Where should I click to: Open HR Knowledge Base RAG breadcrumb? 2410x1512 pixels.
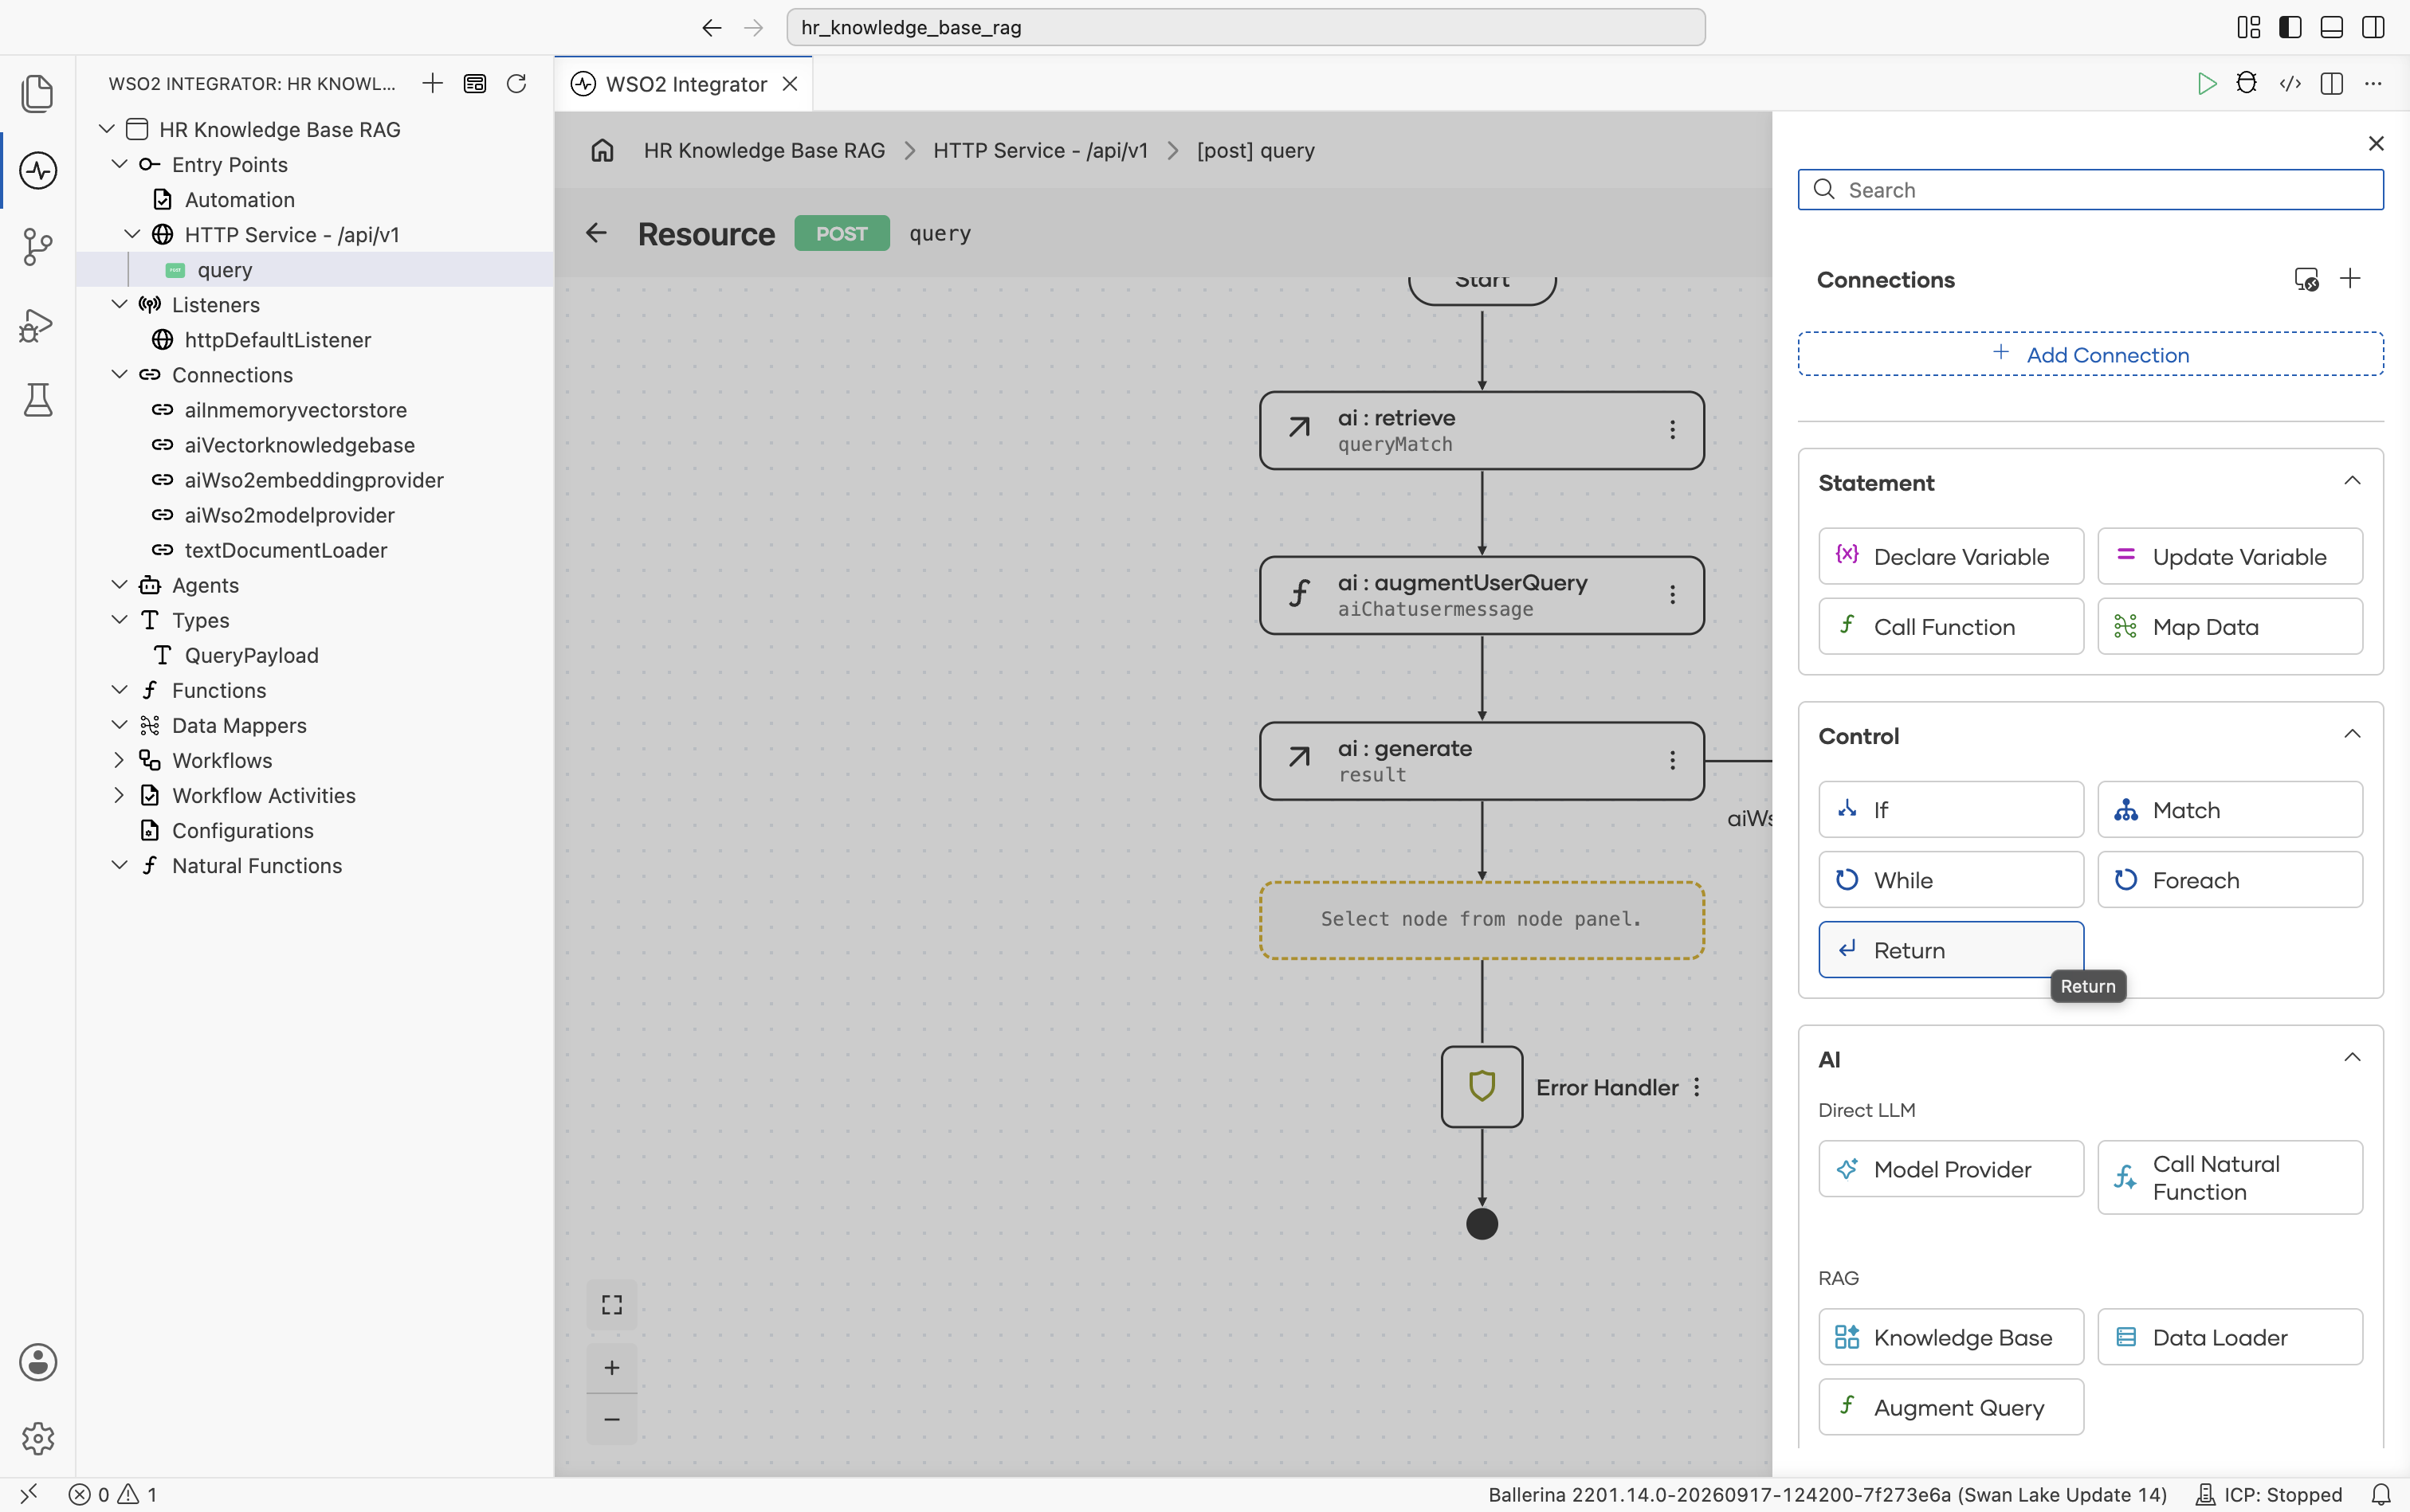(x=764, y=150)
